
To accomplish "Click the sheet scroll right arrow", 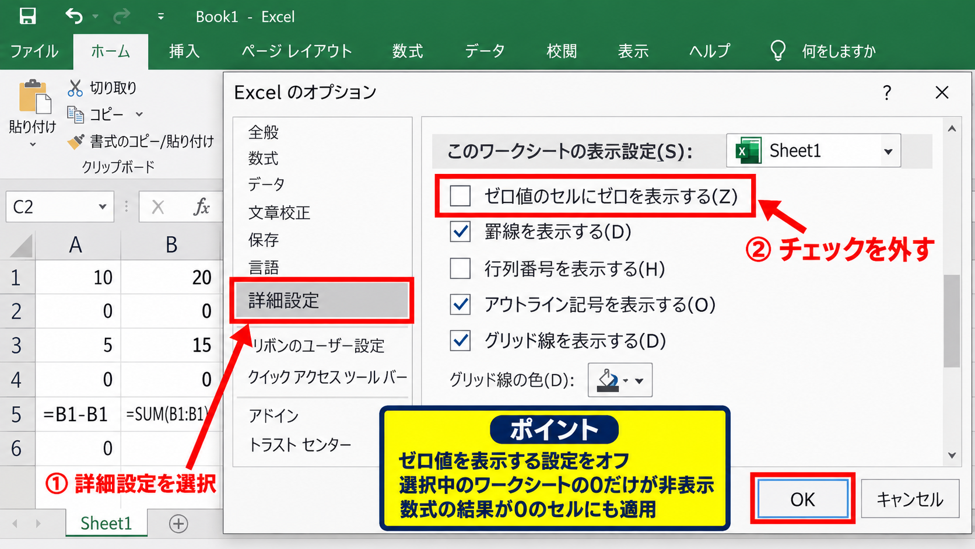I will [x=38, y=524].
